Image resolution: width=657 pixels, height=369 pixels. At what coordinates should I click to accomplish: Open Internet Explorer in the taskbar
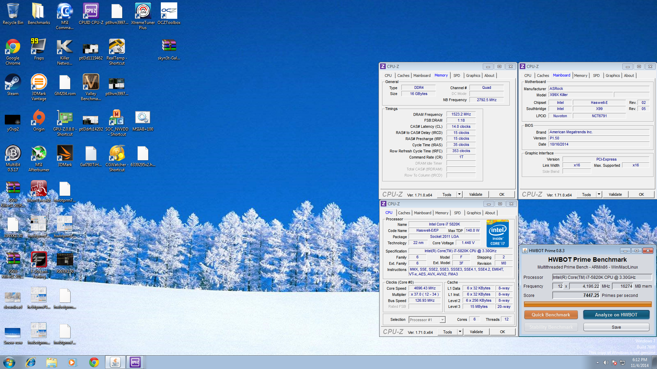coord(31,362)
